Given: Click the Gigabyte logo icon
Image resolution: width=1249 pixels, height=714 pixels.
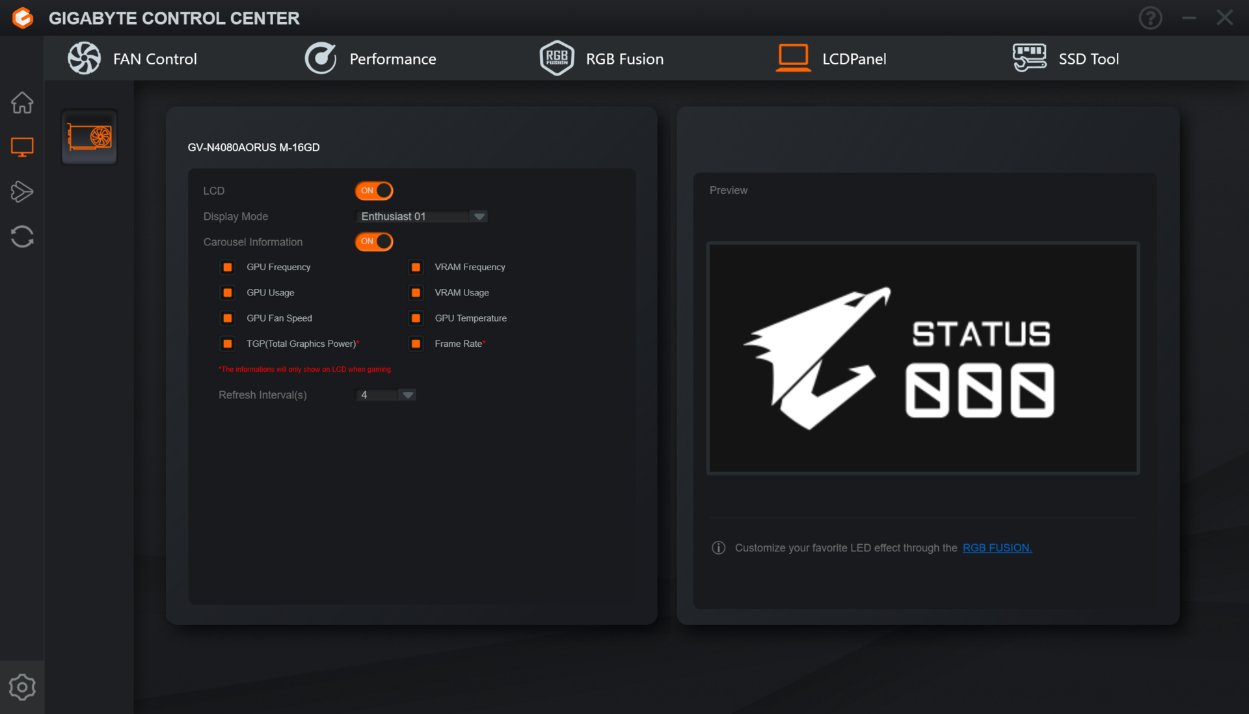Looking at the screenshot, I should [x=23, y=18].
